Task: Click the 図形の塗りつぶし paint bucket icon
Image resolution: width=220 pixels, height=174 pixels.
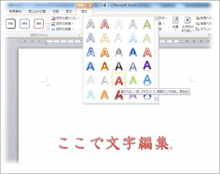Action: point(54,18)
